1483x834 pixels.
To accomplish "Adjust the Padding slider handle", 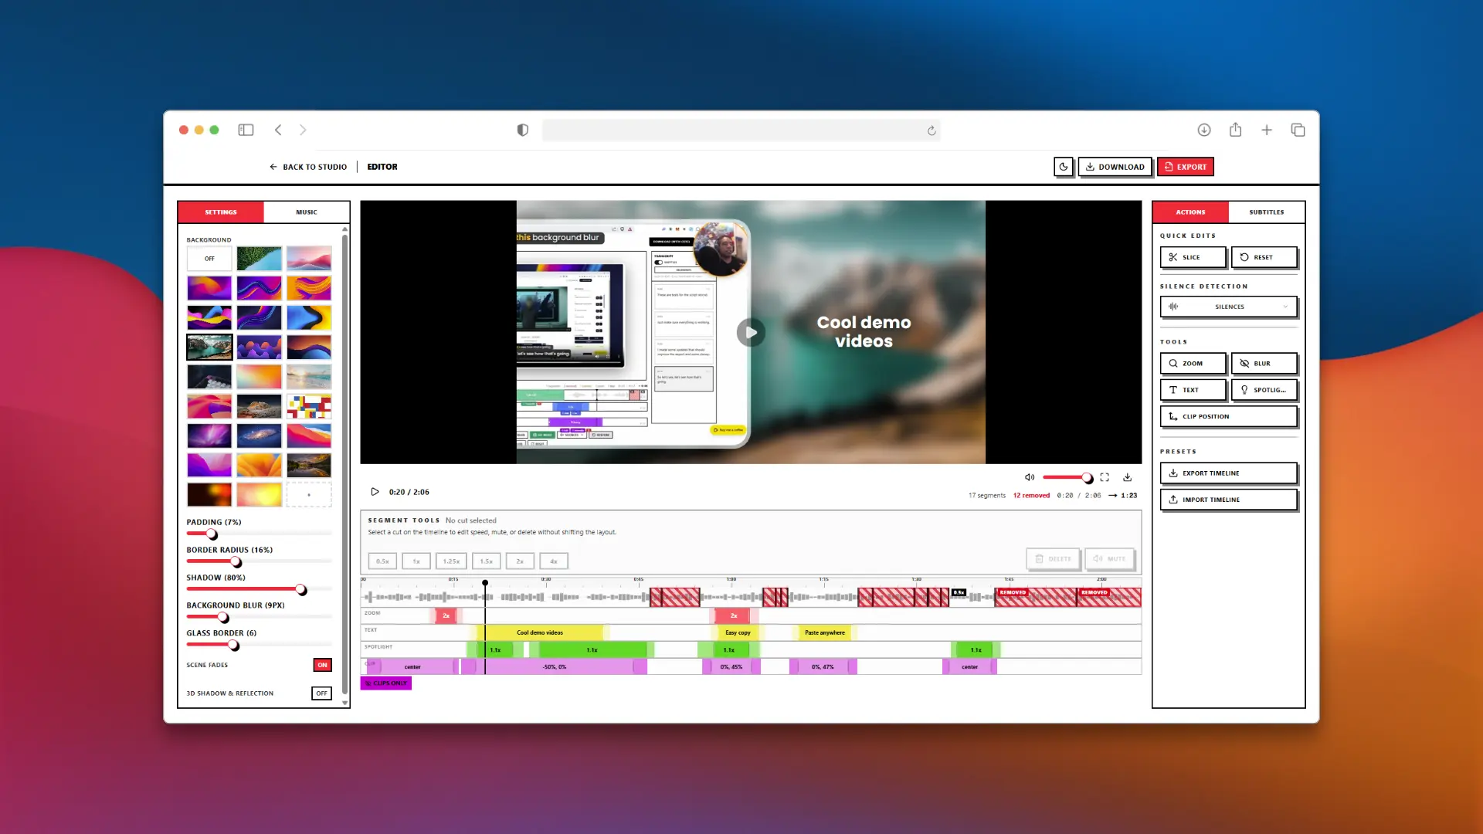I will (x=212, y=534).
